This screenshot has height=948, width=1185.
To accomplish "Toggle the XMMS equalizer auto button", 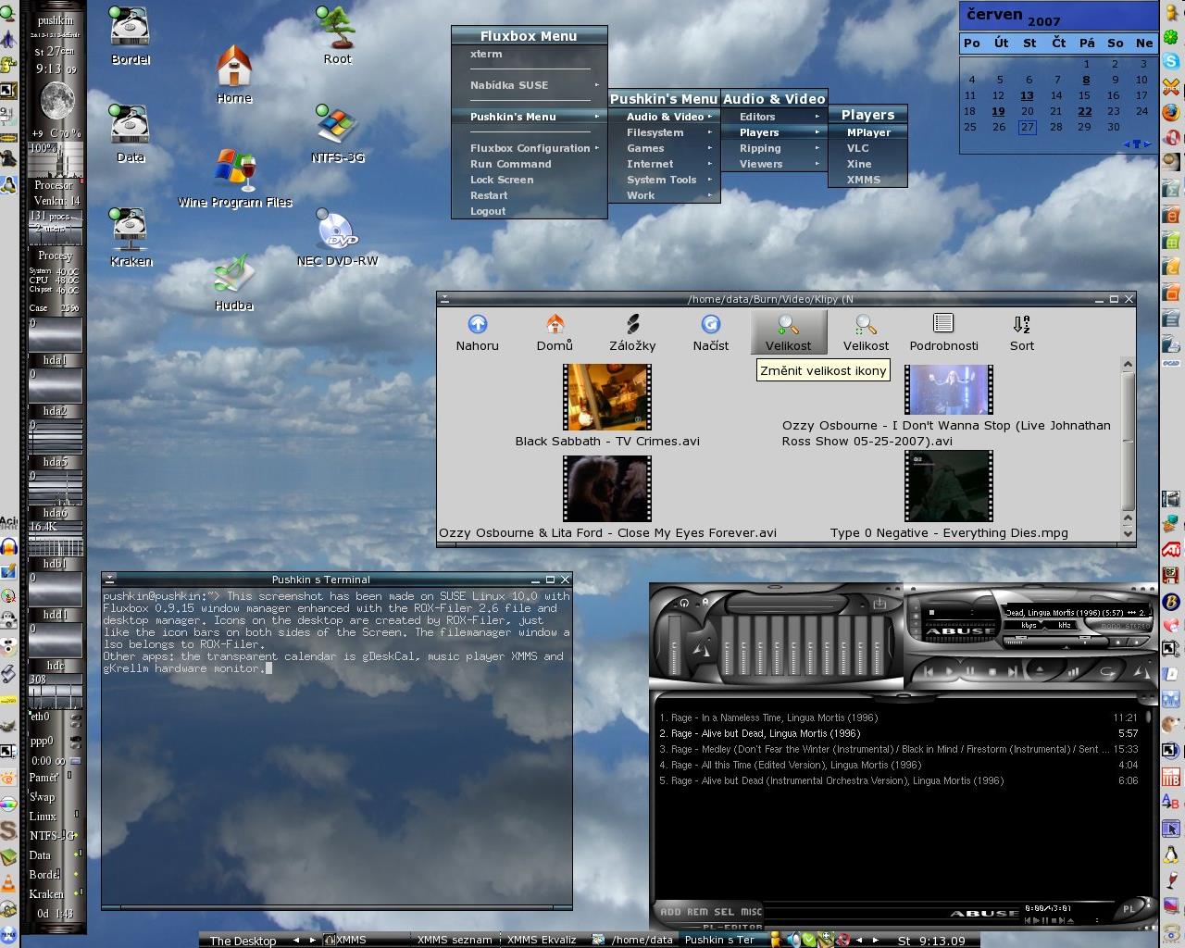I will (705, 602).
